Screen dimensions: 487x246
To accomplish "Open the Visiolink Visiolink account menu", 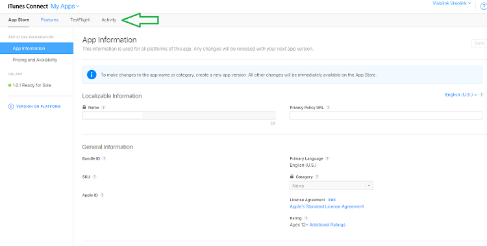I will 451,3.
